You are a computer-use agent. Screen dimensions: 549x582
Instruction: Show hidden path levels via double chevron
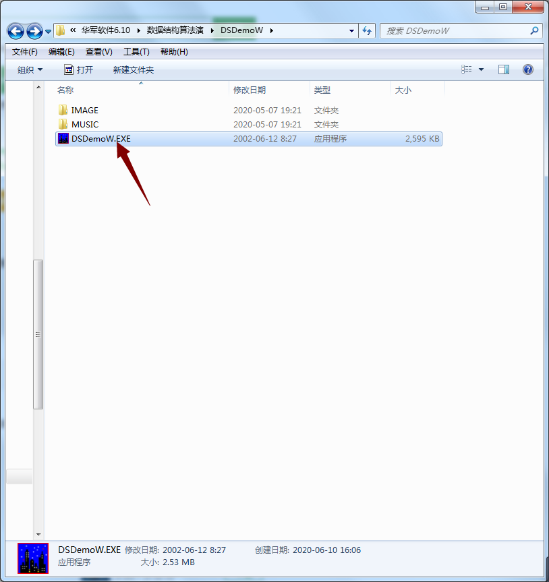click(73, 30)
